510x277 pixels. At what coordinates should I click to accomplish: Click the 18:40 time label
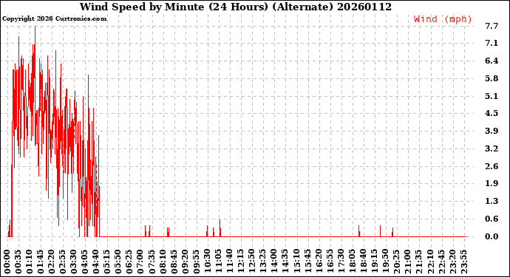364,261
